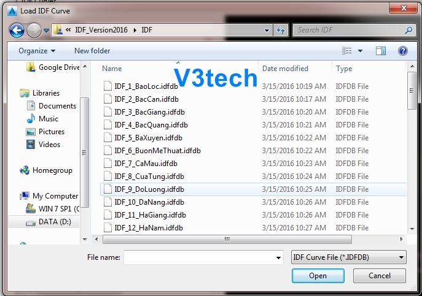
Task: Click the horizontal scrollbar thumb
Action: tap(227, 239)
